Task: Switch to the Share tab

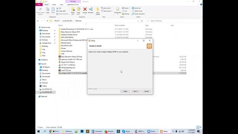Action: point(54,4)
